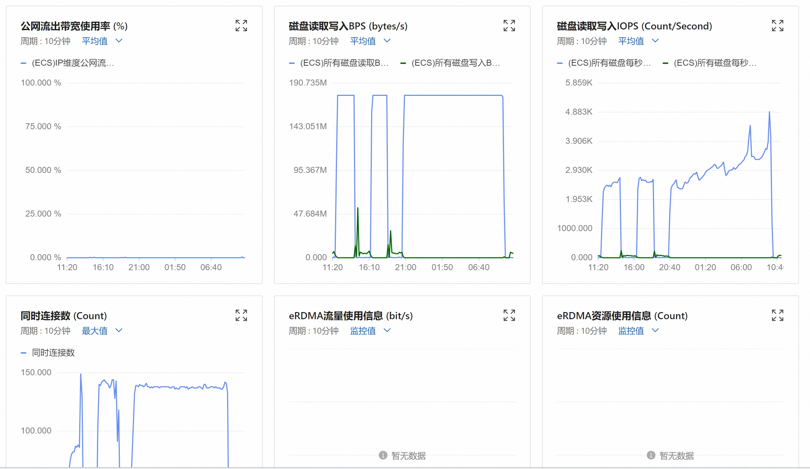Open 平均值 dropdown in 磁盘读取写入IOPS panel

(638, 41)
